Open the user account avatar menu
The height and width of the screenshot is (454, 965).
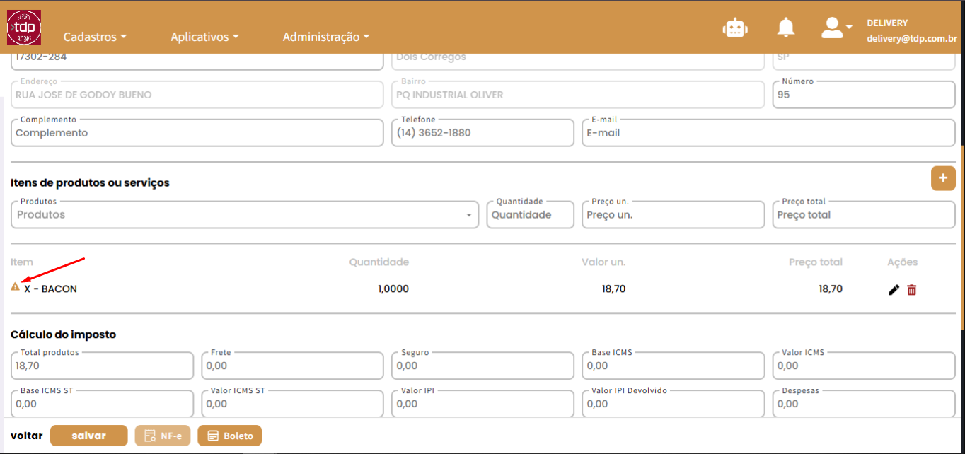tap(836, 28)
